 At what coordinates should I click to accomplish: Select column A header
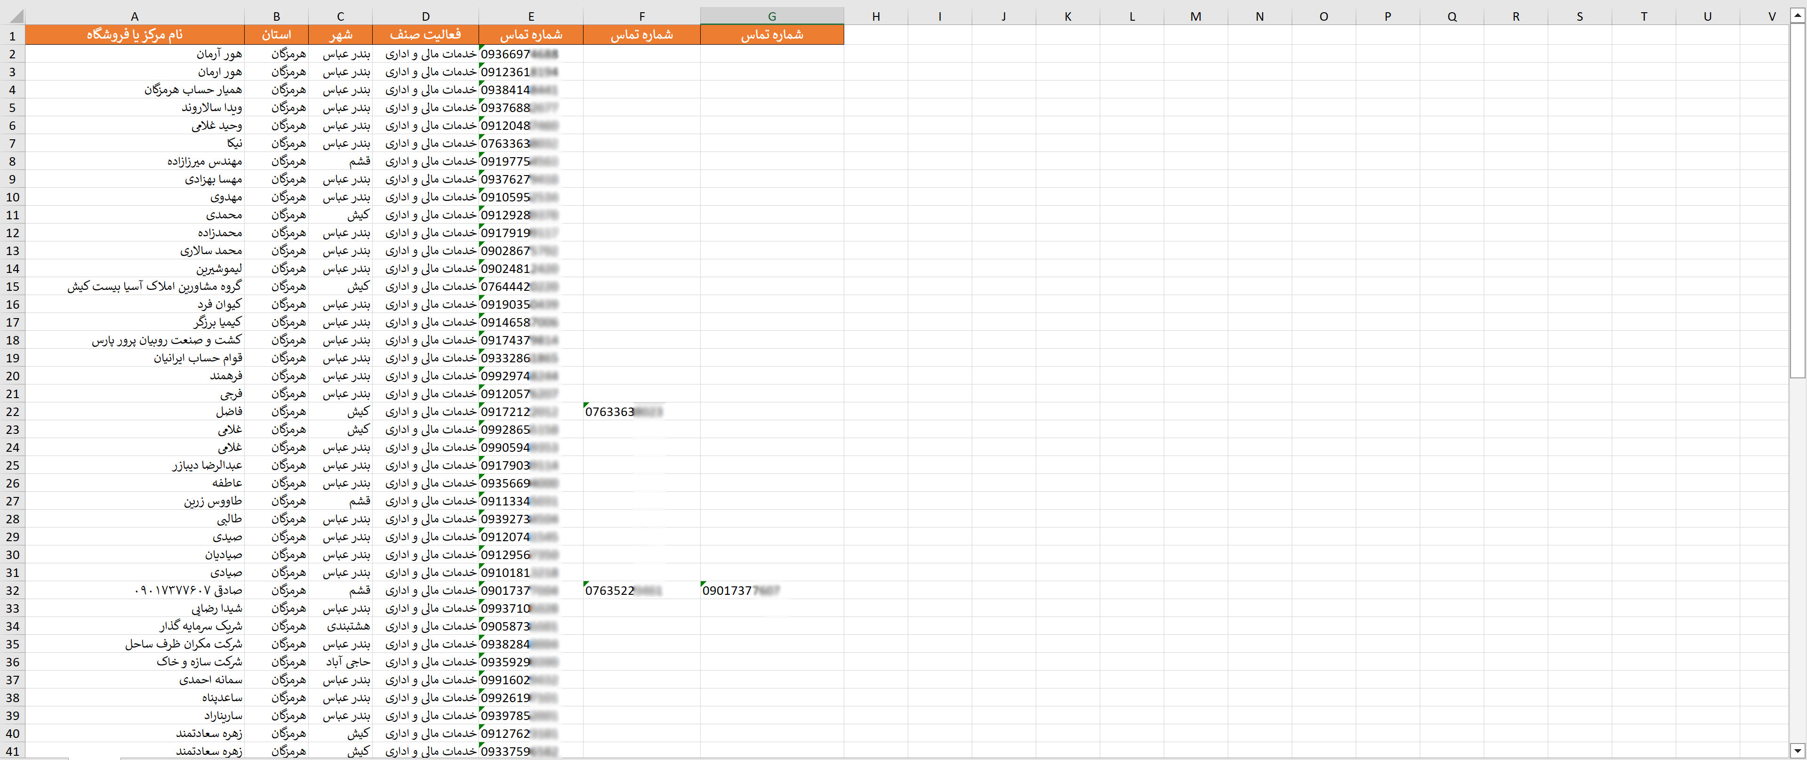pyautogui.click(x=135, y=16)
